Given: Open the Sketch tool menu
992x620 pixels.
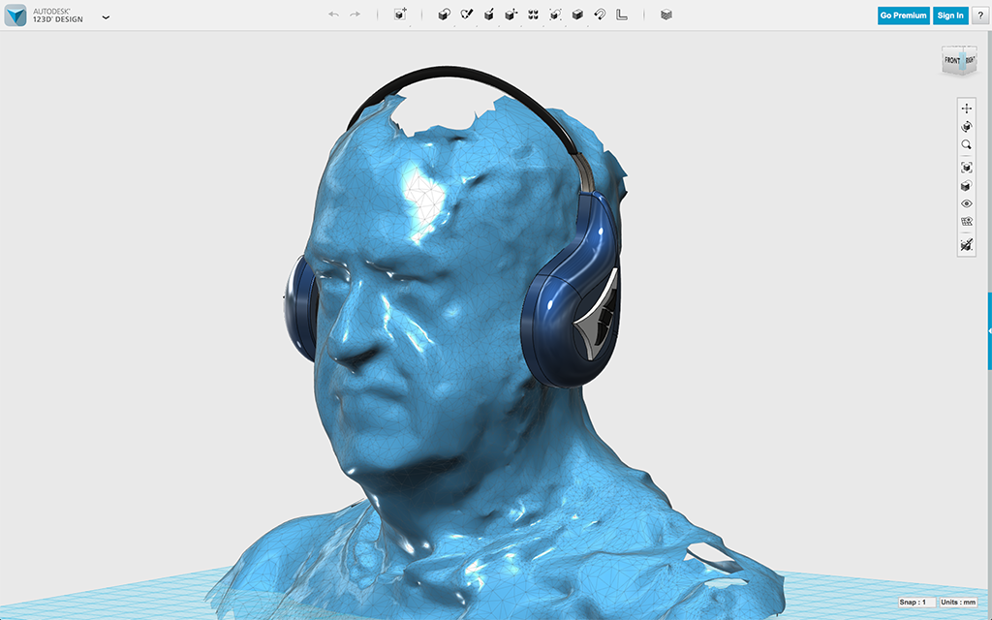Looking at the screenshot, I should 467,15.
